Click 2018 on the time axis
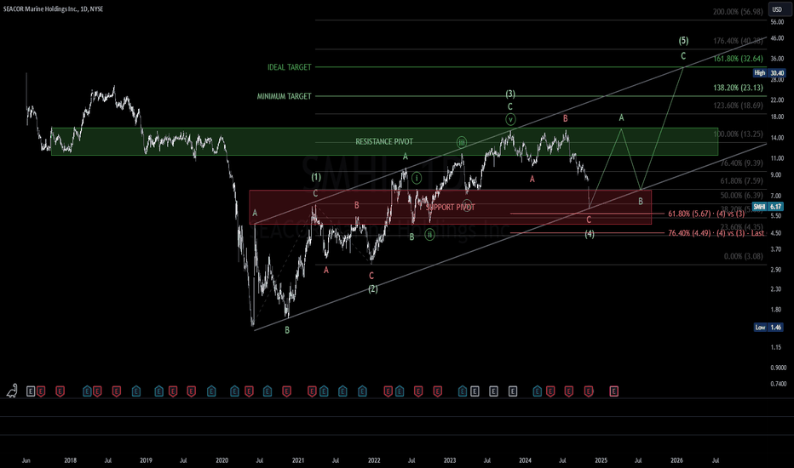 click(71, 460)
